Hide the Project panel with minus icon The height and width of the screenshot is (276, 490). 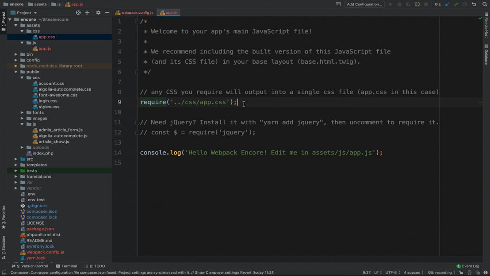[107, 13]
